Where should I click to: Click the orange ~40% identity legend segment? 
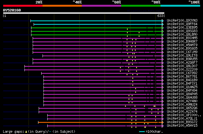tap(62, 6)
